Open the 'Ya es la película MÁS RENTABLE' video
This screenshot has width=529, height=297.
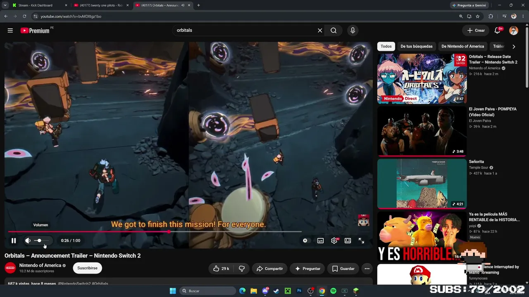[x=422, y=236]
